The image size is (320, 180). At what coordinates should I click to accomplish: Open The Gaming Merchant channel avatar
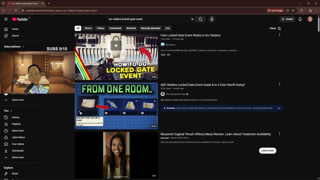pyautogui.click(x=162, y=94)
